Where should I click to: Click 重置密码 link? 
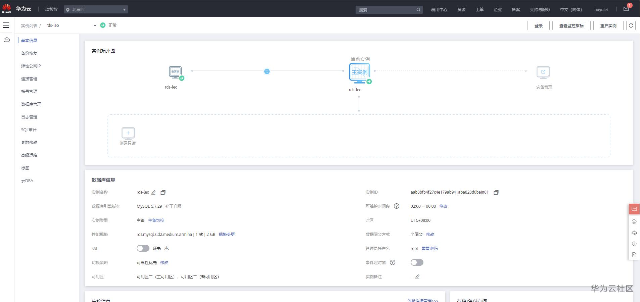tap(430, 248)
